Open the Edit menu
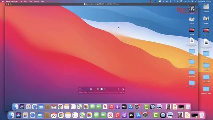213x120 pixels. coord(25,1)
